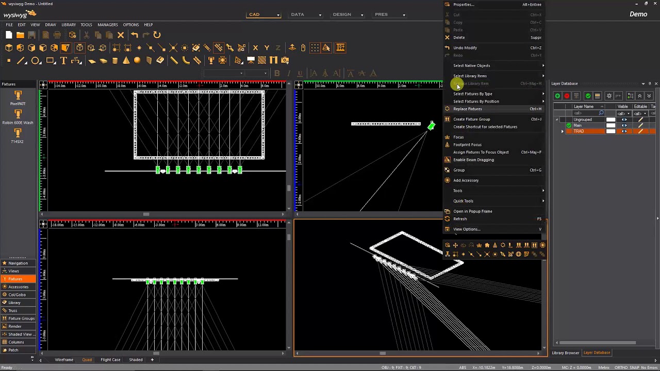Screen dimensions: 660x371
Task: Click the Undo arrow toolbar icon
Action: pyautogui.click(x=134, y=35)
